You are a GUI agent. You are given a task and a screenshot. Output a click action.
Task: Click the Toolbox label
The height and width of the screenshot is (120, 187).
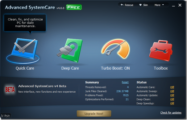(x=161, y=68)
